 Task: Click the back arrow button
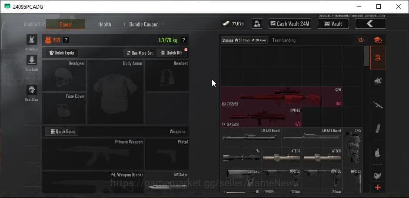point(370,24)
